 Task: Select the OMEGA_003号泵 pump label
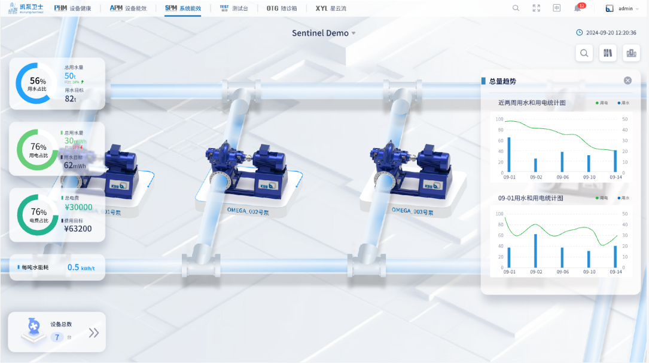click(414, 210)
